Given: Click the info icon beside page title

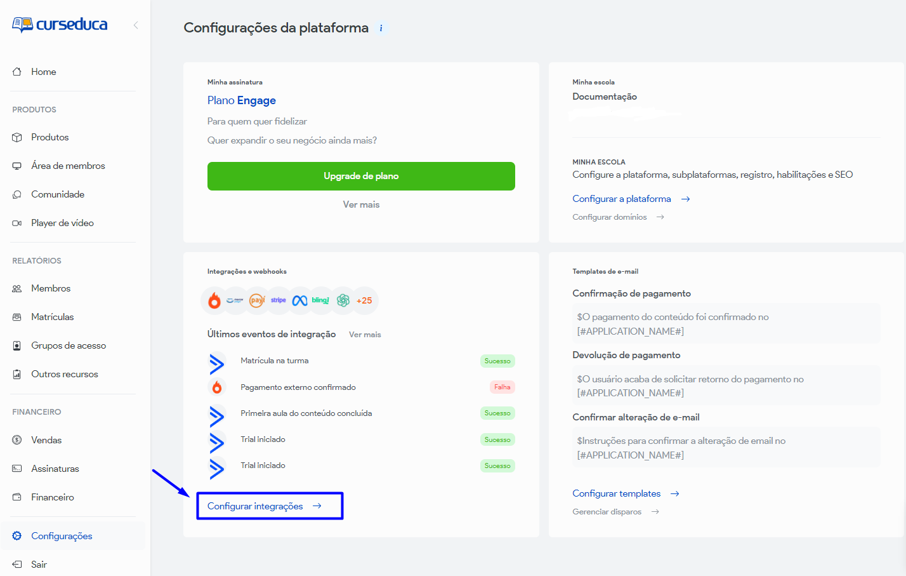Looking at the screenshot, I should tap(381, 28).
